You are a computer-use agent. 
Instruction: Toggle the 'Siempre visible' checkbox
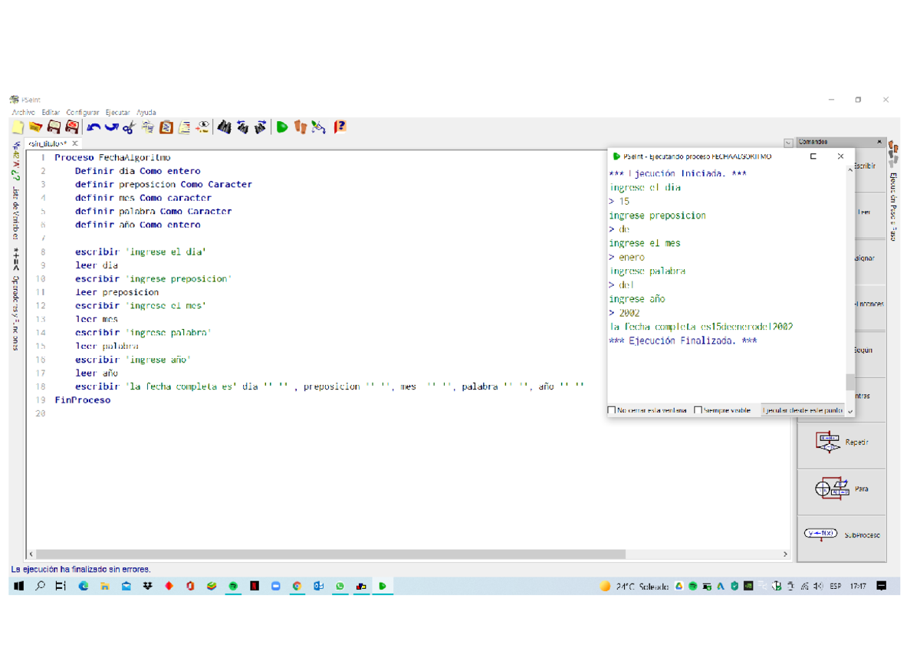point(698,410)
